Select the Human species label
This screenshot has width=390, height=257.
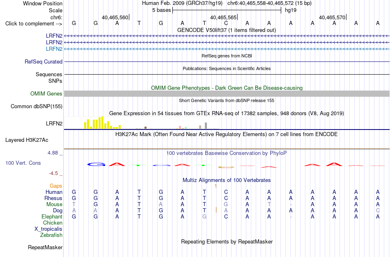coord(54,192)
